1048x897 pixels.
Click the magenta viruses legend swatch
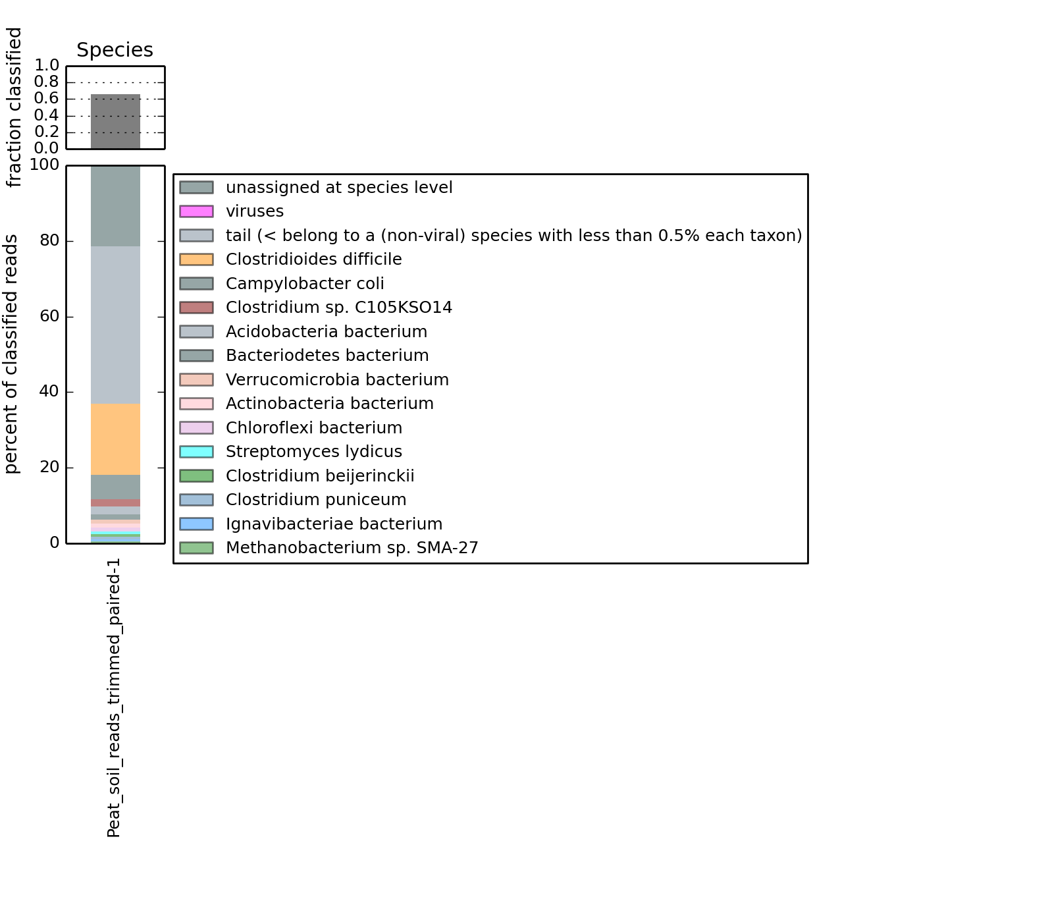tap(196, 211)
